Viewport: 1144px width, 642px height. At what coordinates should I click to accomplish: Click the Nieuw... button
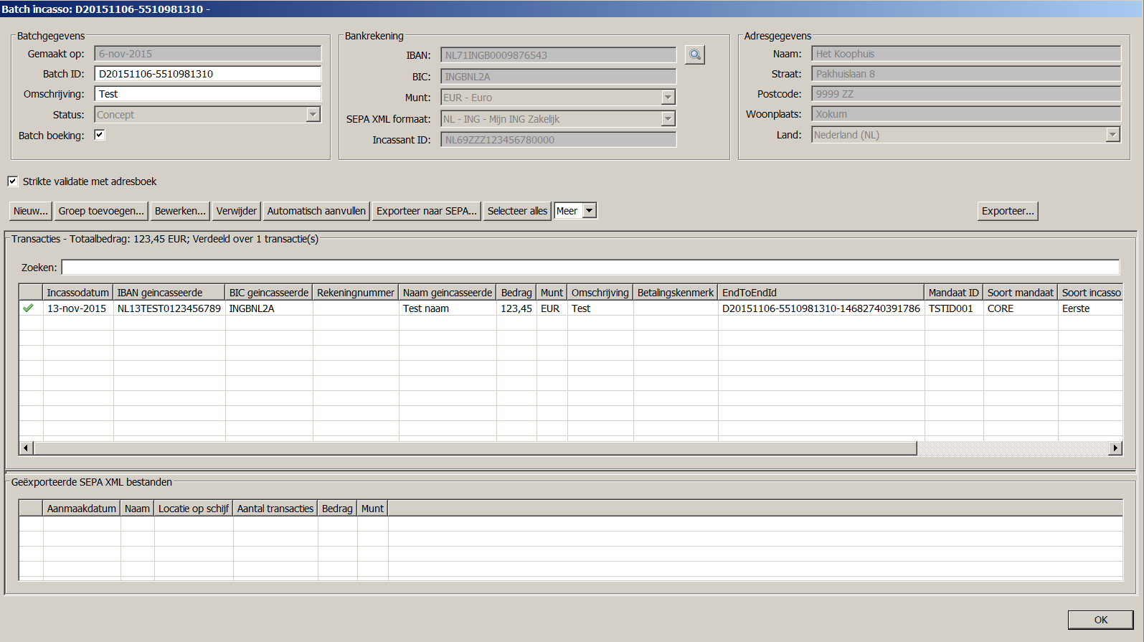pos(30,211)
